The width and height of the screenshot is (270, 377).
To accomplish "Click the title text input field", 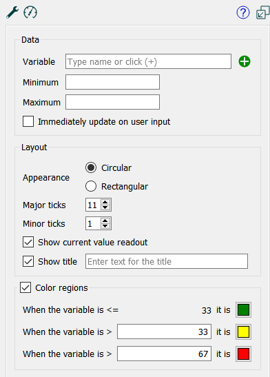I will point(167,261).
